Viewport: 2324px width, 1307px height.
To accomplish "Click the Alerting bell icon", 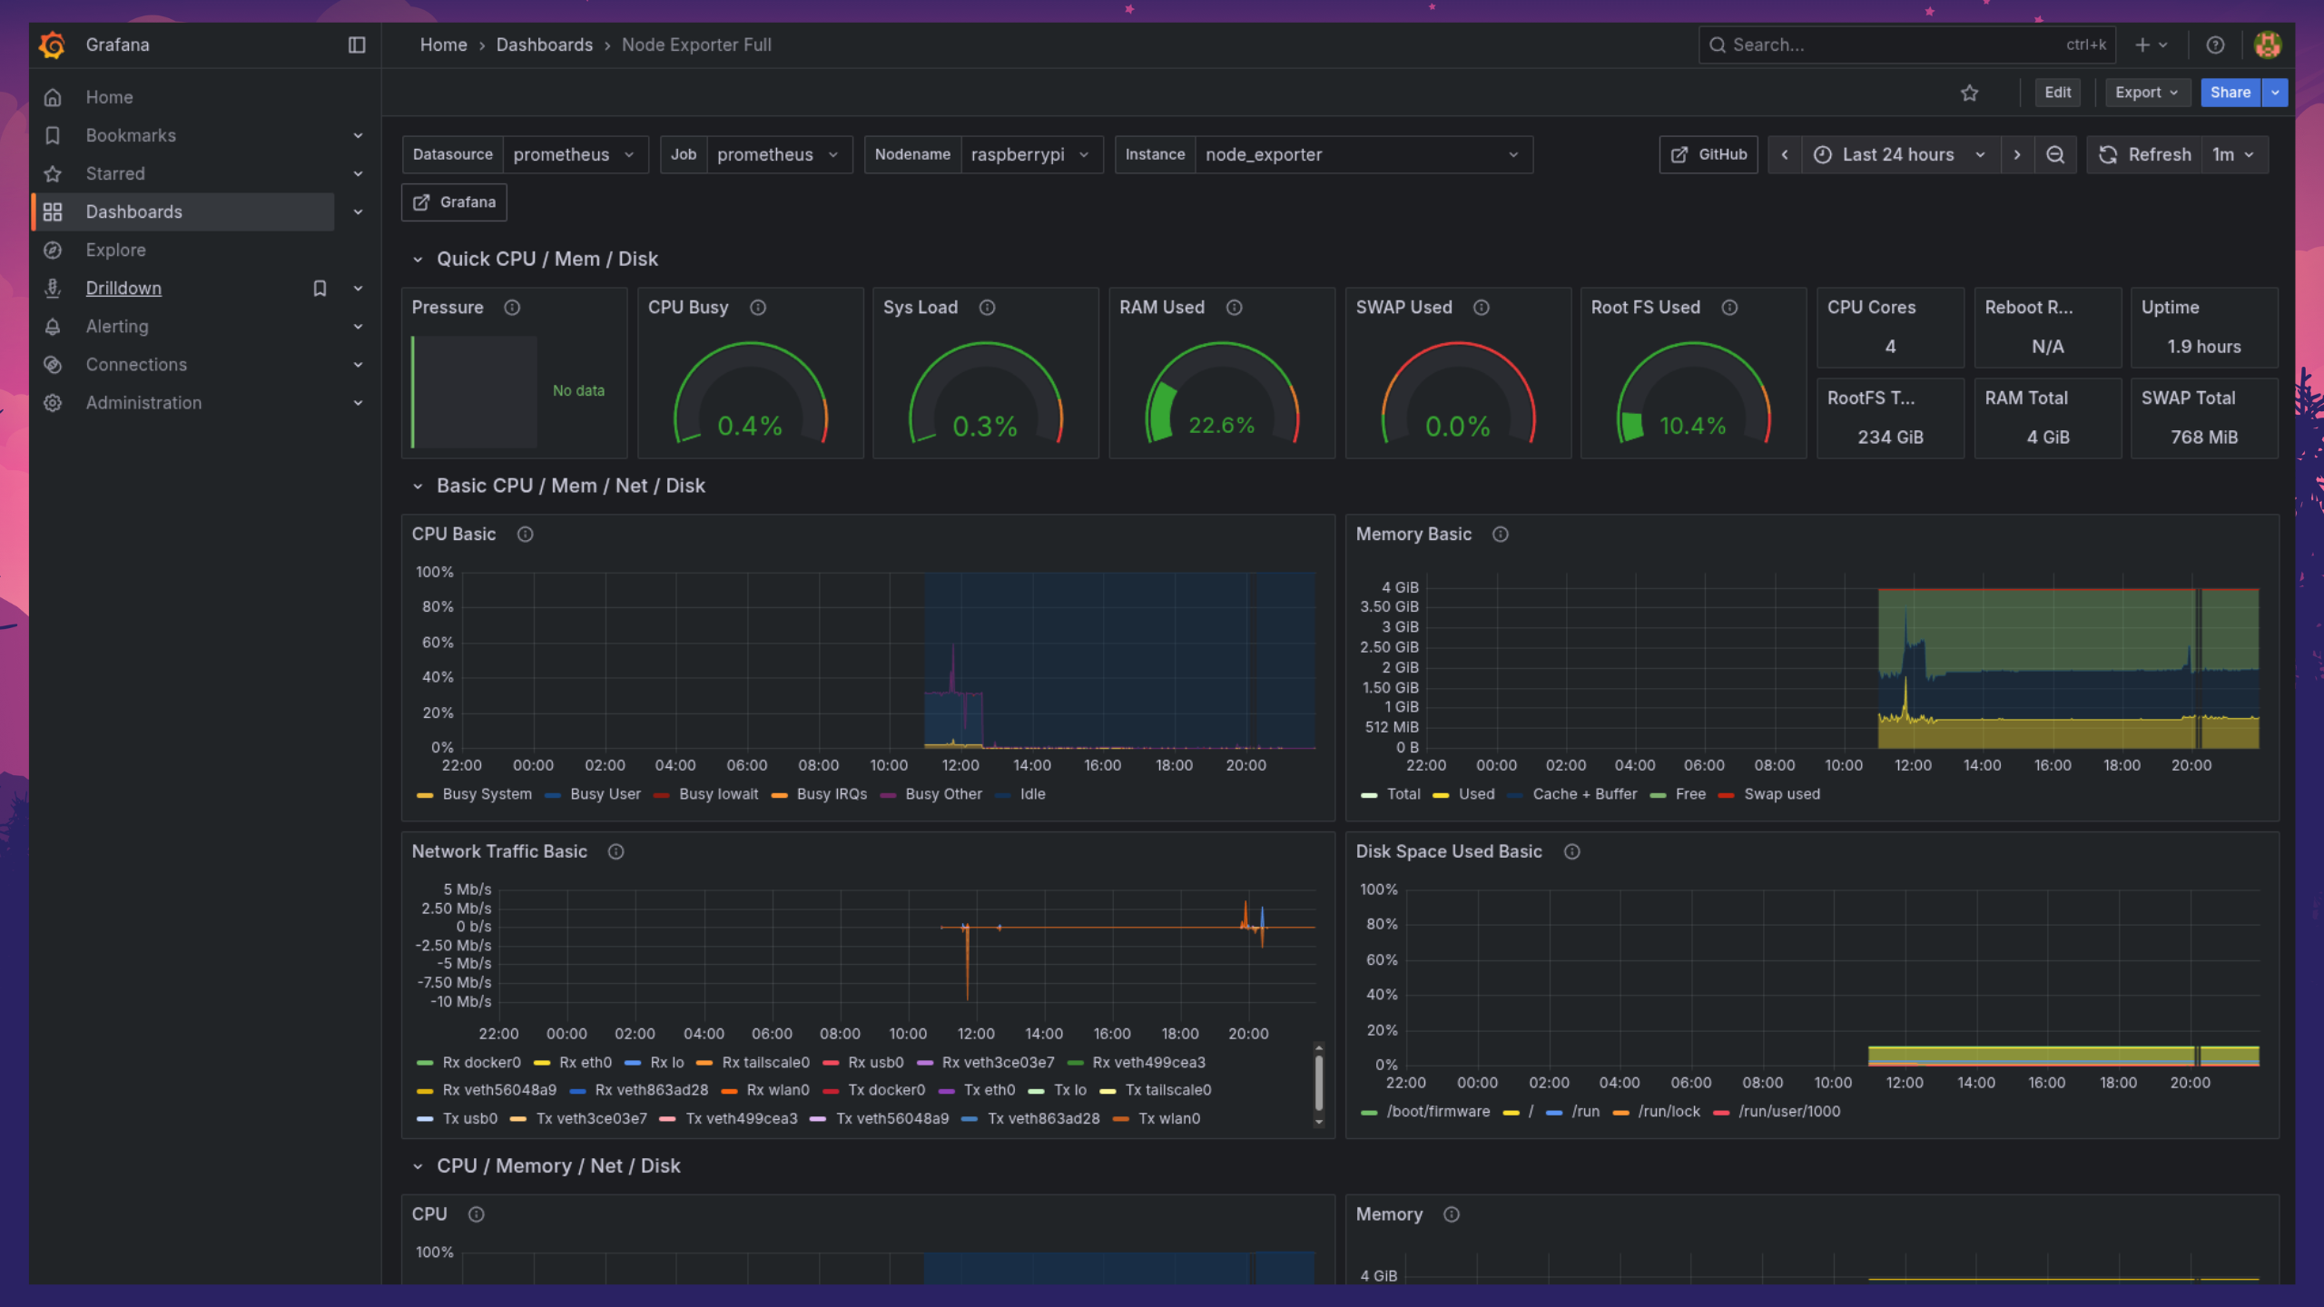I will pos(53,326).
